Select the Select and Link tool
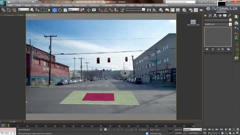240x135 pixels. pyautogui.click(x=3, y=10)
